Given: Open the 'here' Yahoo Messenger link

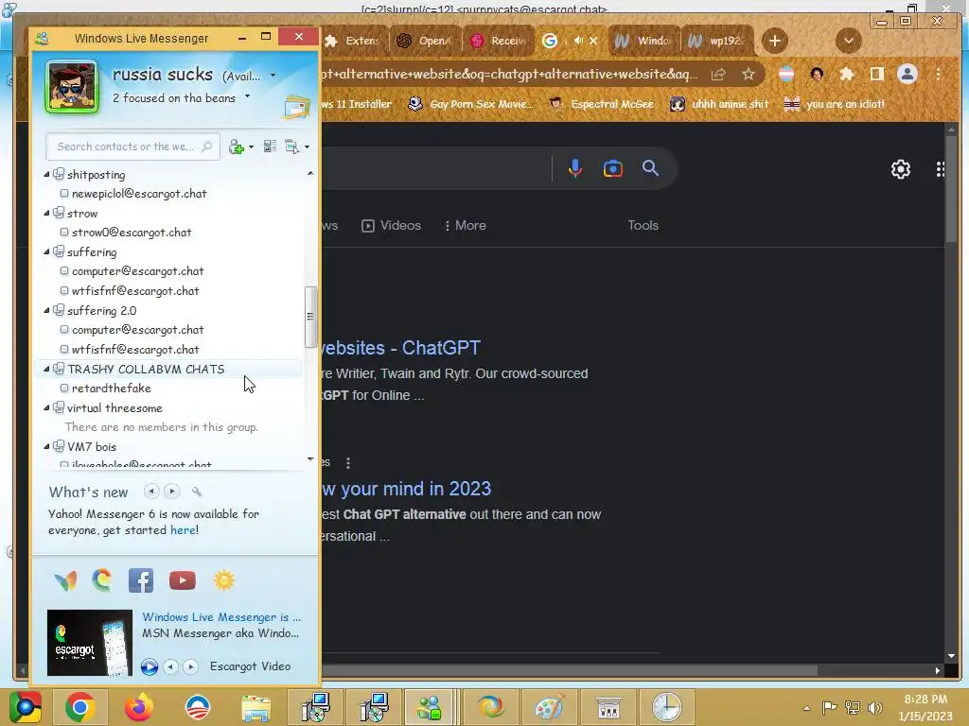Looking at the screenshot, I should pos(183,530).
